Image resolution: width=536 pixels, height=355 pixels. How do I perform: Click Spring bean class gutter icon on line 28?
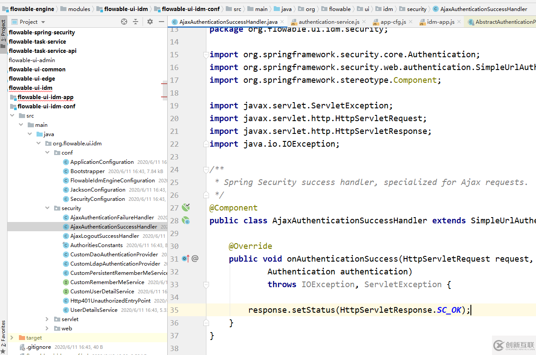click(186, 220)
